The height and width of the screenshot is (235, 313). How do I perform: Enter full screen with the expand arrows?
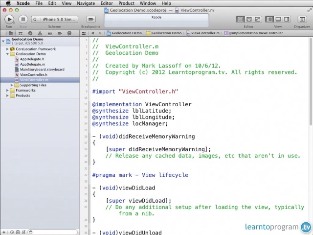pyautogui.click(x=310, y=10)
